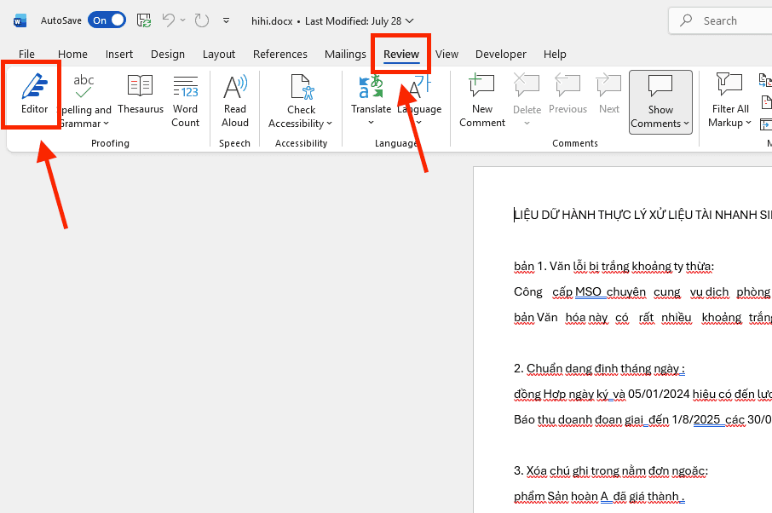Start Read Aloud
The image size is (772, 513).
(235, 101)
